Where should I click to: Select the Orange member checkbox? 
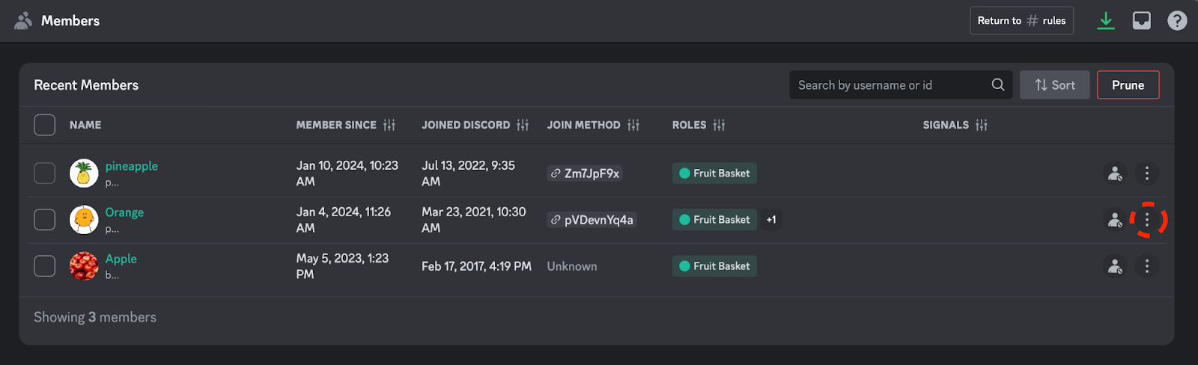point(45,220)
